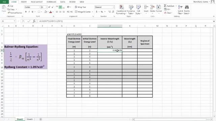Toggle Bold formatting
Image resolution: width=216 pixels, height=121 pixels.
tap(26, 12)
